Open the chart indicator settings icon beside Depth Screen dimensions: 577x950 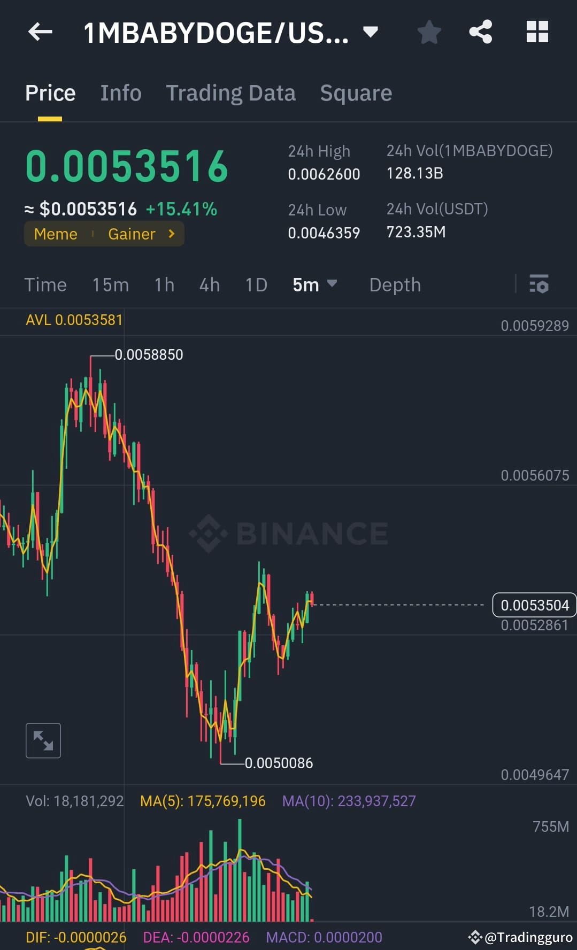[x=540, y=285]
